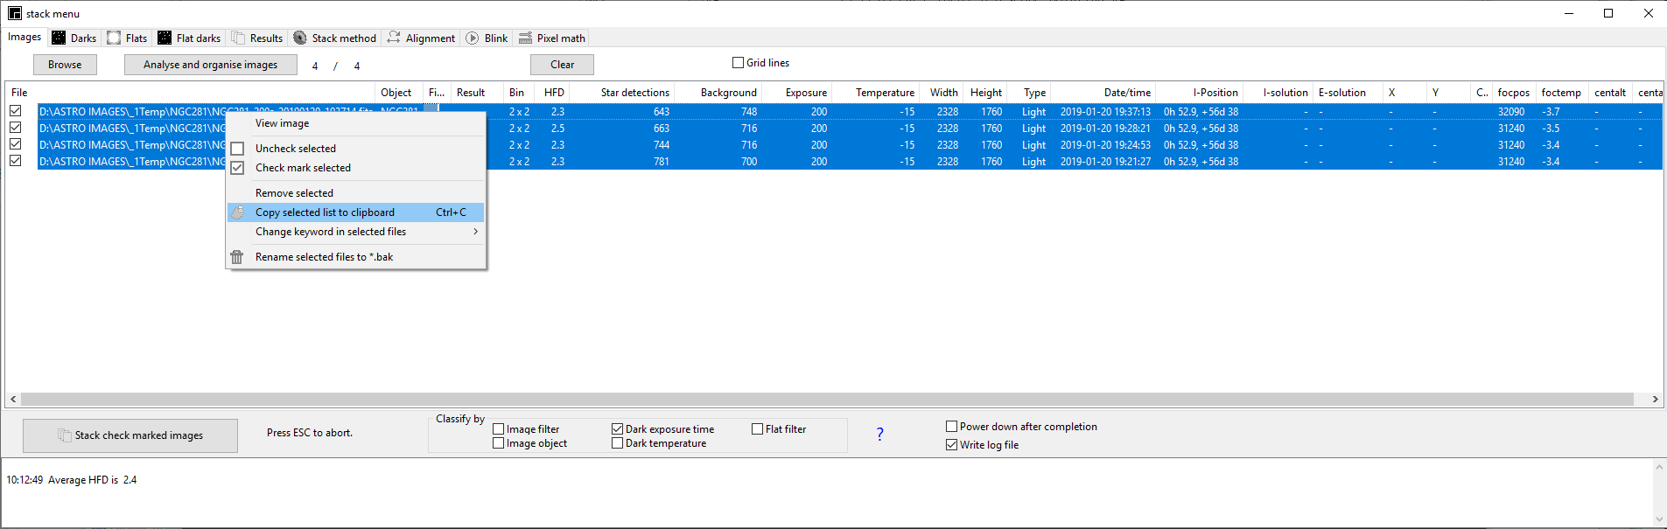
Task: Click the log entry Average HFD is 2.4
Action: coord(72,480)
